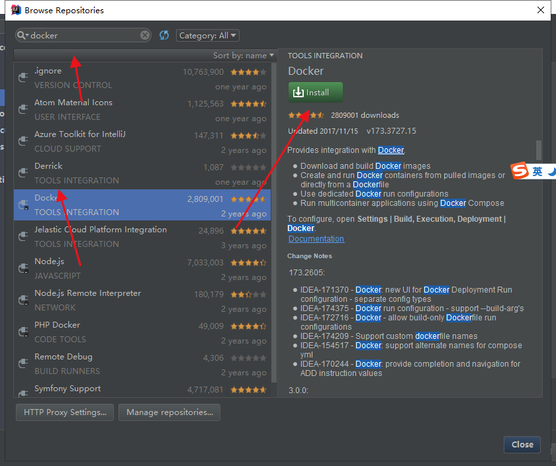
Task: Click the .ignore plugin icon
Action: click(x=23, y=77)
